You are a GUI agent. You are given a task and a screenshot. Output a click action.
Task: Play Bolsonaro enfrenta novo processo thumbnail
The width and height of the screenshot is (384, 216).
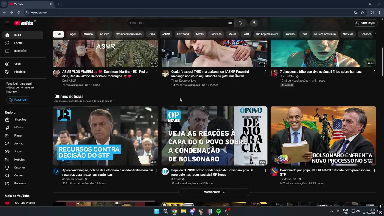tap(323, 136)
